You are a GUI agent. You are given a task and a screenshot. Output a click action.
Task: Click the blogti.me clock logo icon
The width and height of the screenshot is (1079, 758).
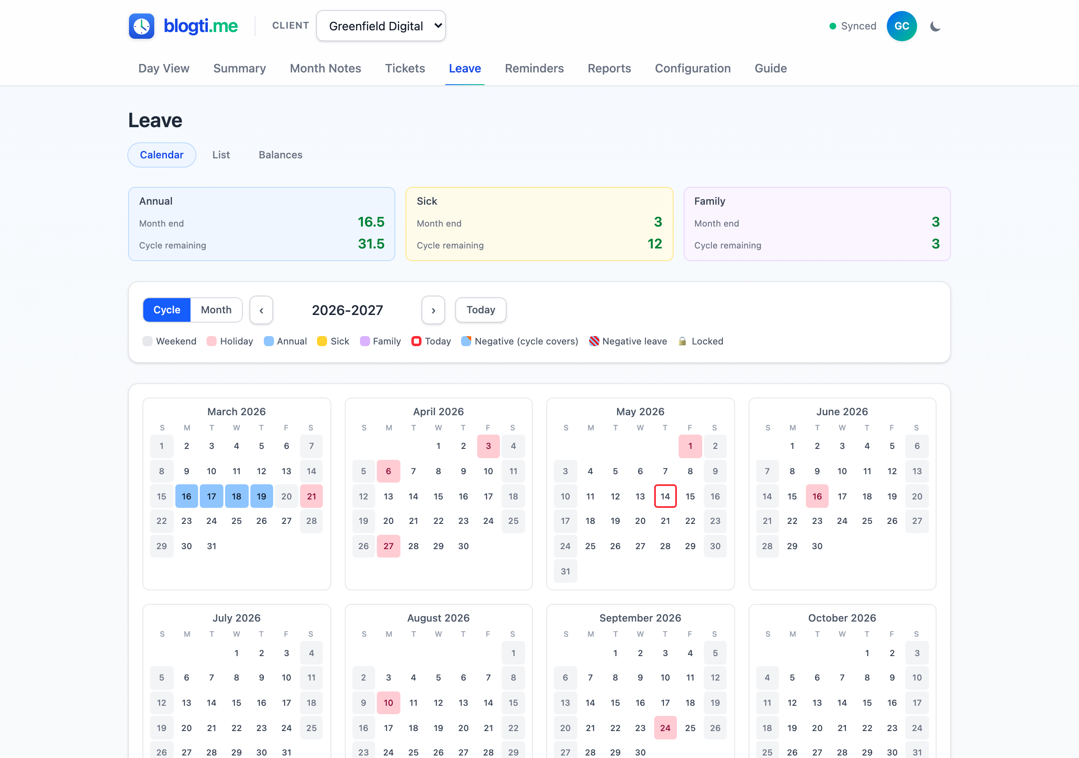pos(142,26)
